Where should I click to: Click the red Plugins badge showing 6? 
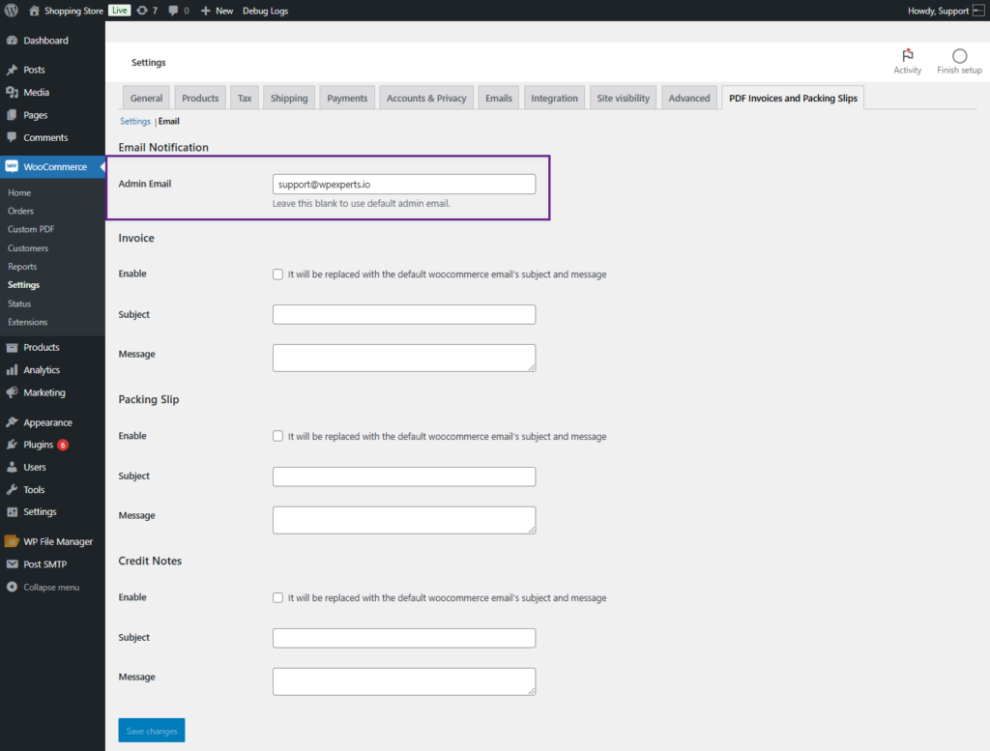pyautogui.click(x=63, y=445)
